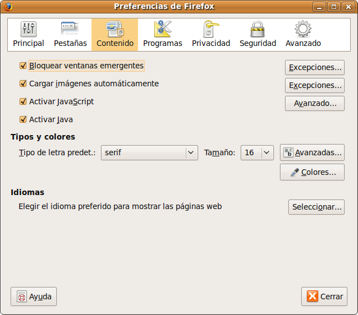
Task: Disable the Activar JavaScript checkbox
Action: [23, 101]
